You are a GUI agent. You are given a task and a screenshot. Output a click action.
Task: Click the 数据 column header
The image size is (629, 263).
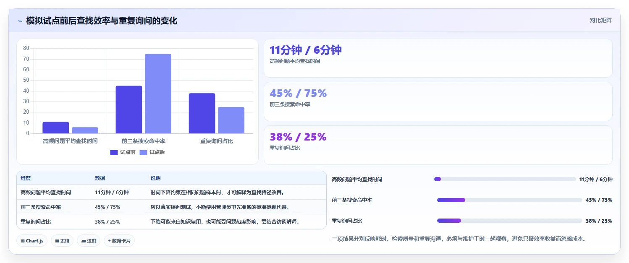(x=100, y=178)
